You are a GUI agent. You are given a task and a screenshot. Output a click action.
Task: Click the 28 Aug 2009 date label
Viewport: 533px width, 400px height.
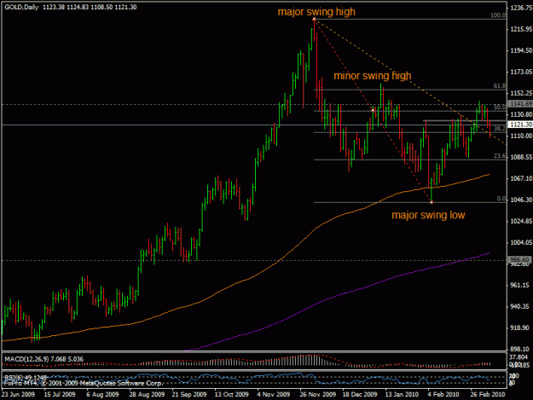click(x=147, y=395)
